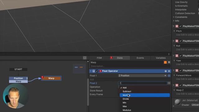Image resolution: width=199 pixels, height=112 pixels.
Task: Click the variable toggle icon for Float 1
Action: 169,76
